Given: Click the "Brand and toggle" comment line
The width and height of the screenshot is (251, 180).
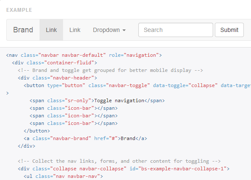Looking at the screenshot, I should click(110, 70).
